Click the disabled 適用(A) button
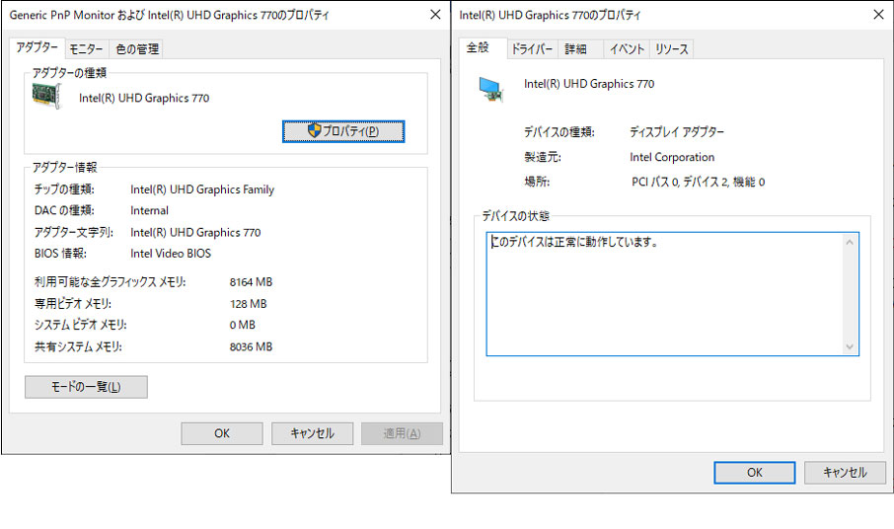The image size is (894, 529). tap(402, 433)
